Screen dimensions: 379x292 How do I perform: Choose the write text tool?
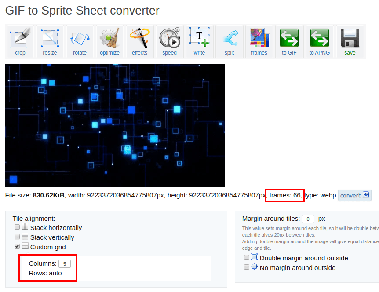click(200, 41)
